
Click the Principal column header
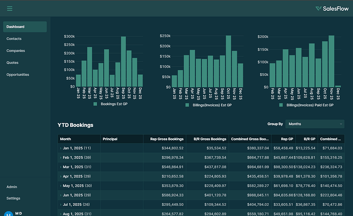(x=111, y=139)
